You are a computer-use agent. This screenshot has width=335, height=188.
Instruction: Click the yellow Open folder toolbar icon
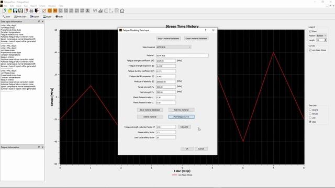(10, 10)
